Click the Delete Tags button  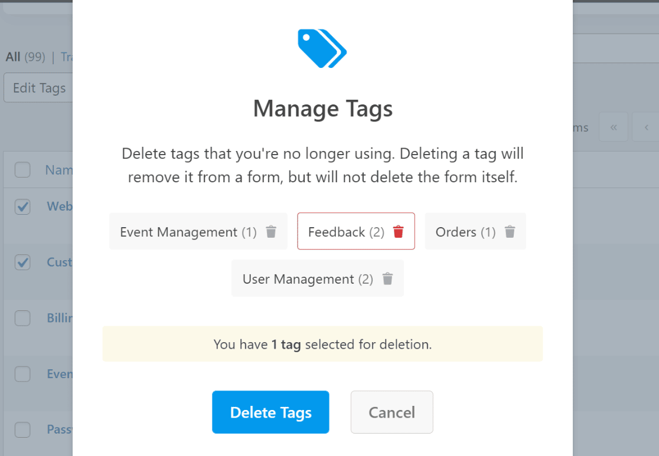pos(270,412)
